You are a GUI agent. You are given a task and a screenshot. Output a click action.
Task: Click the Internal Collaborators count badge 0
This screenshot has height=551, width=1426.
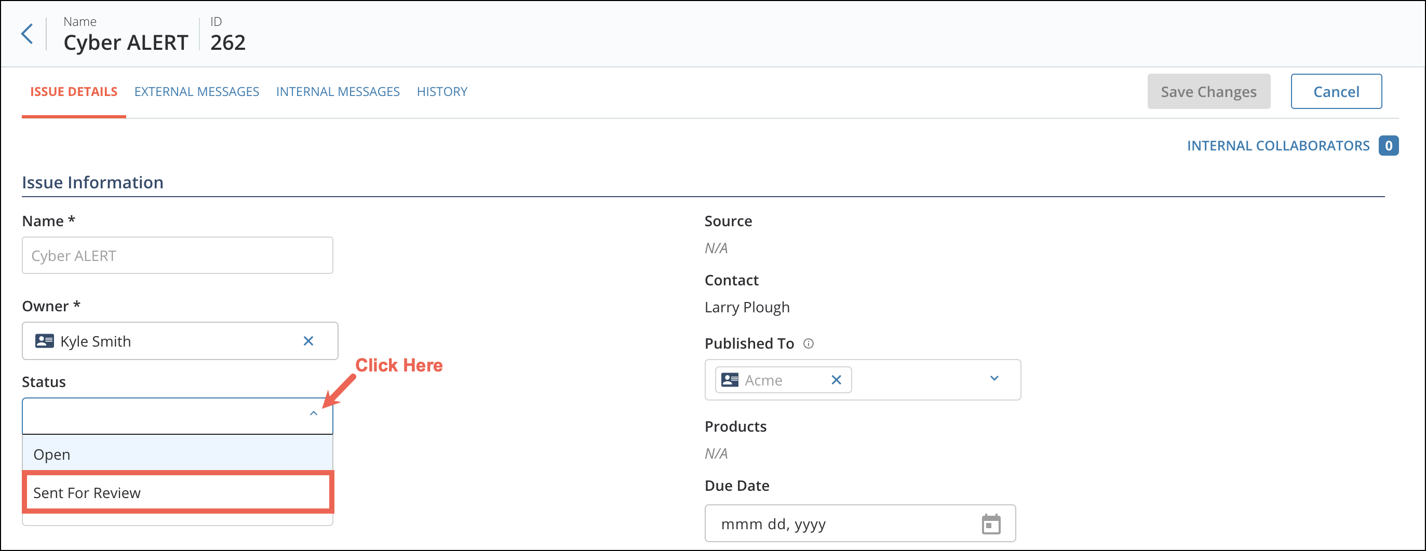click(x=1388, y=145)
